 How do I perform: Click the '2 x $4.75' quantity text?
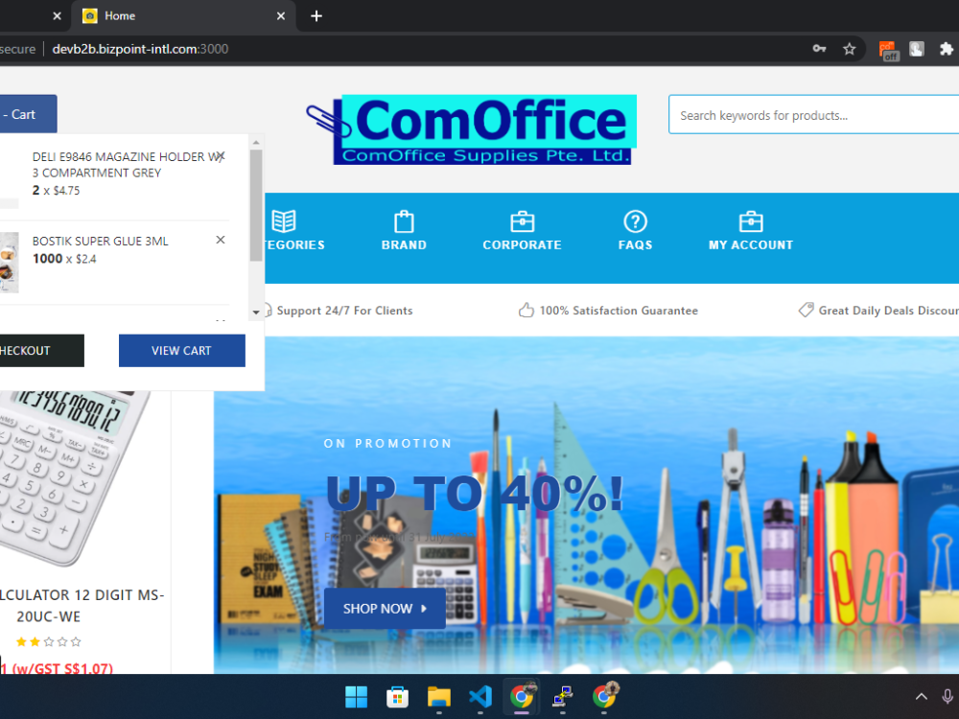click(x=56, y=190)
